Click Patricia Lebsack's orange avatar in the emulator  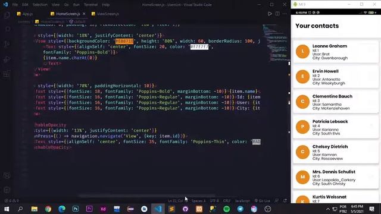click(x=302, y=127)
